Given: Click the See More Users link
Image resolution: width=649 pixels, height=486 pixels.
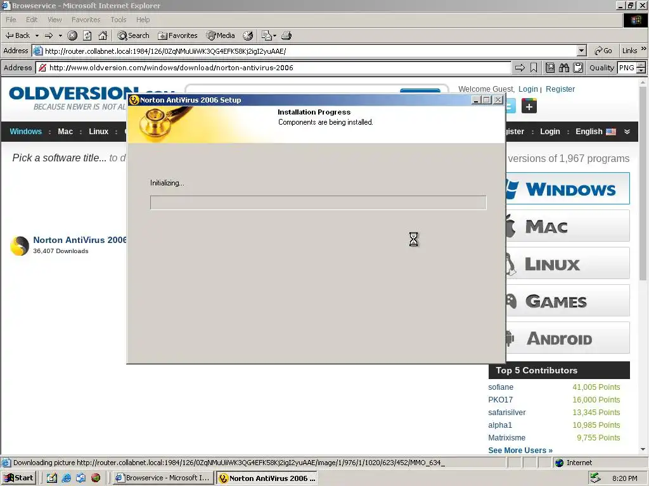Looking at the screenshot, I should point(520,451).
